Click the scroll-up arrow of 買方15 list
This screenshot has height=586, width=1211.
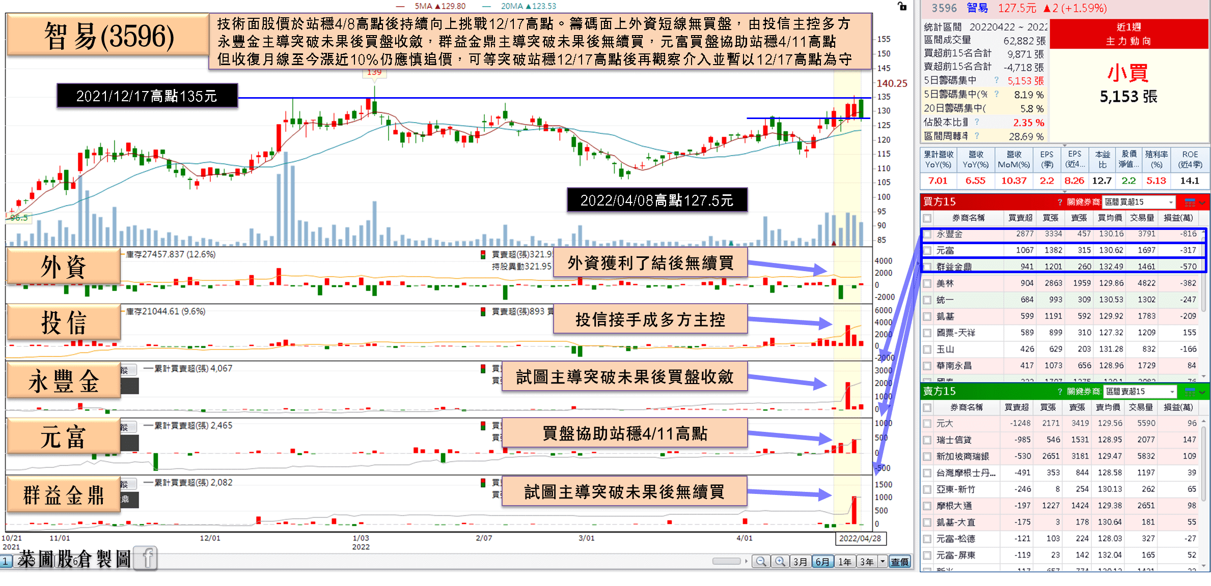click(x=1204, y=232)
